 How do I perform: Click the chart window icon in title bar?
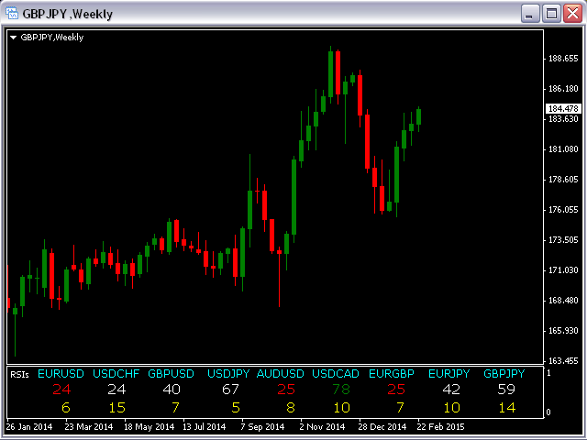(12, 14)
